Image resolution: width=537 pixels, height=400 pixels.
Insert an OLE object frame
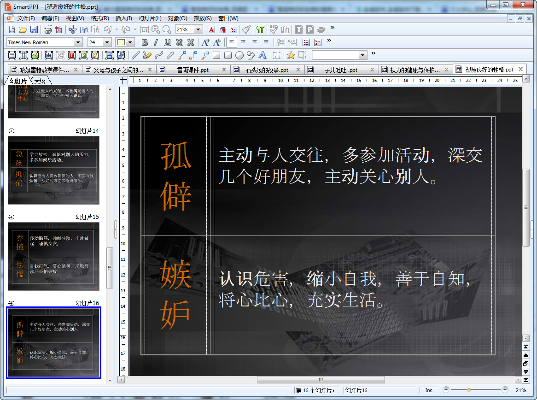[x=49, y=55]
